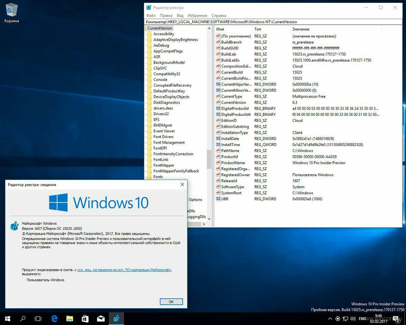
Task: Select the DefaultProductKey key
Action: pyautogui.click(x=169, y=91)
